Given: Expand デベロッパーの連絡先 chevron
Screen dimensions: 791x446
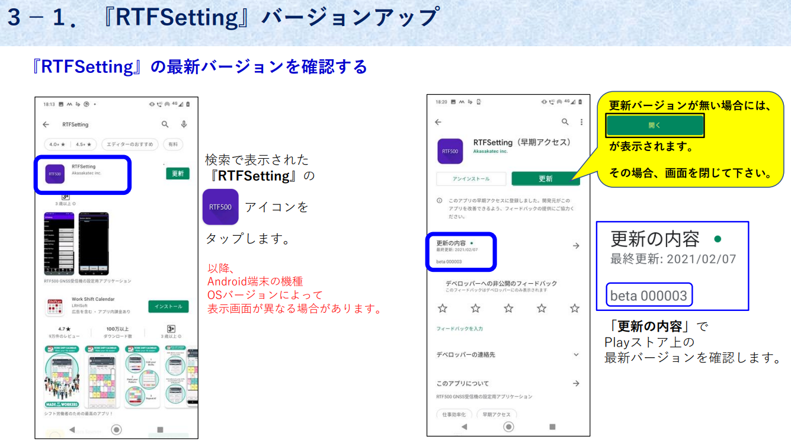Looking at the screenshot, I should click(576, 354).
